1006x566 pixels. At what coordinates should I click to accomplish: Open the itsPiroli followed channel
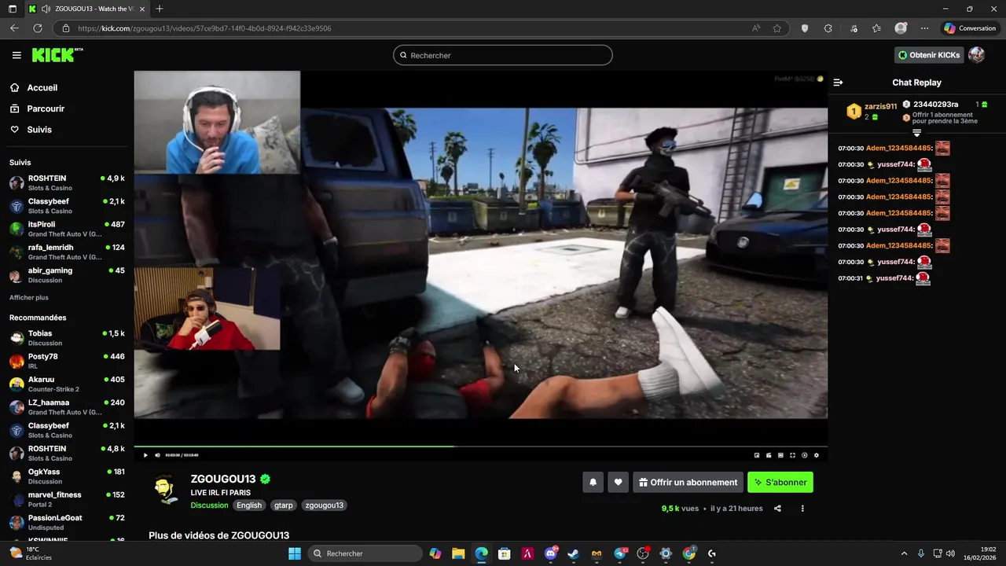click(x=67, y=229)
